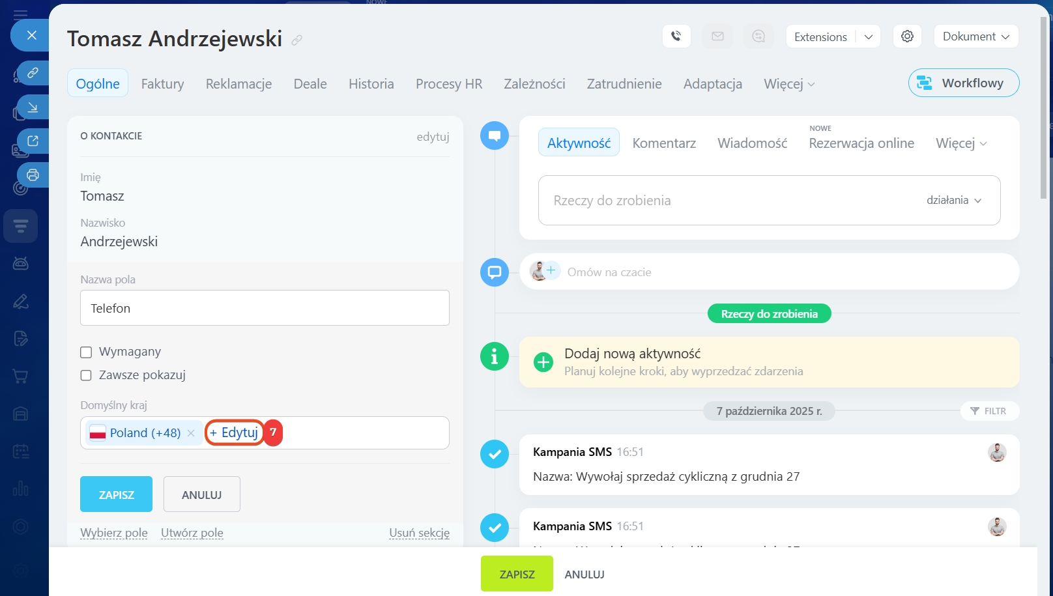Open the Deale tab
Image resolution: width=1053 pixels, height=596 pixels.
[x=310, y=84]
